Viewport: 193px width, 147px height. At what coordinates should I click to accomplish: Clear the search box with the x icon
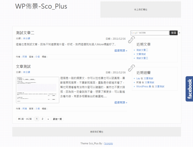coord(179,33)
